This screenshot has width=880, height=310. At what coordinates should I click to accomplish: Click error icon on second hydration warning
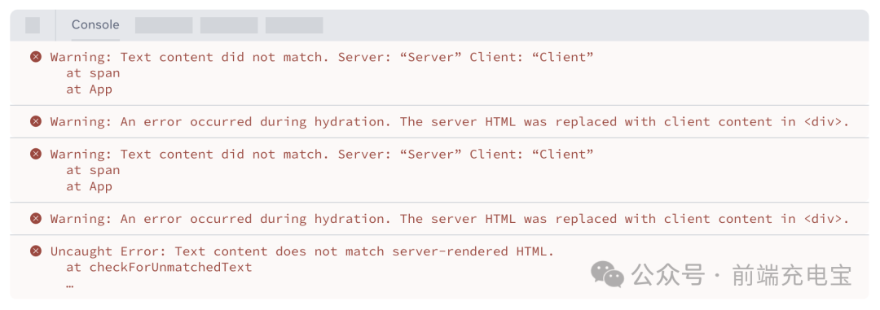pos(36,218)
